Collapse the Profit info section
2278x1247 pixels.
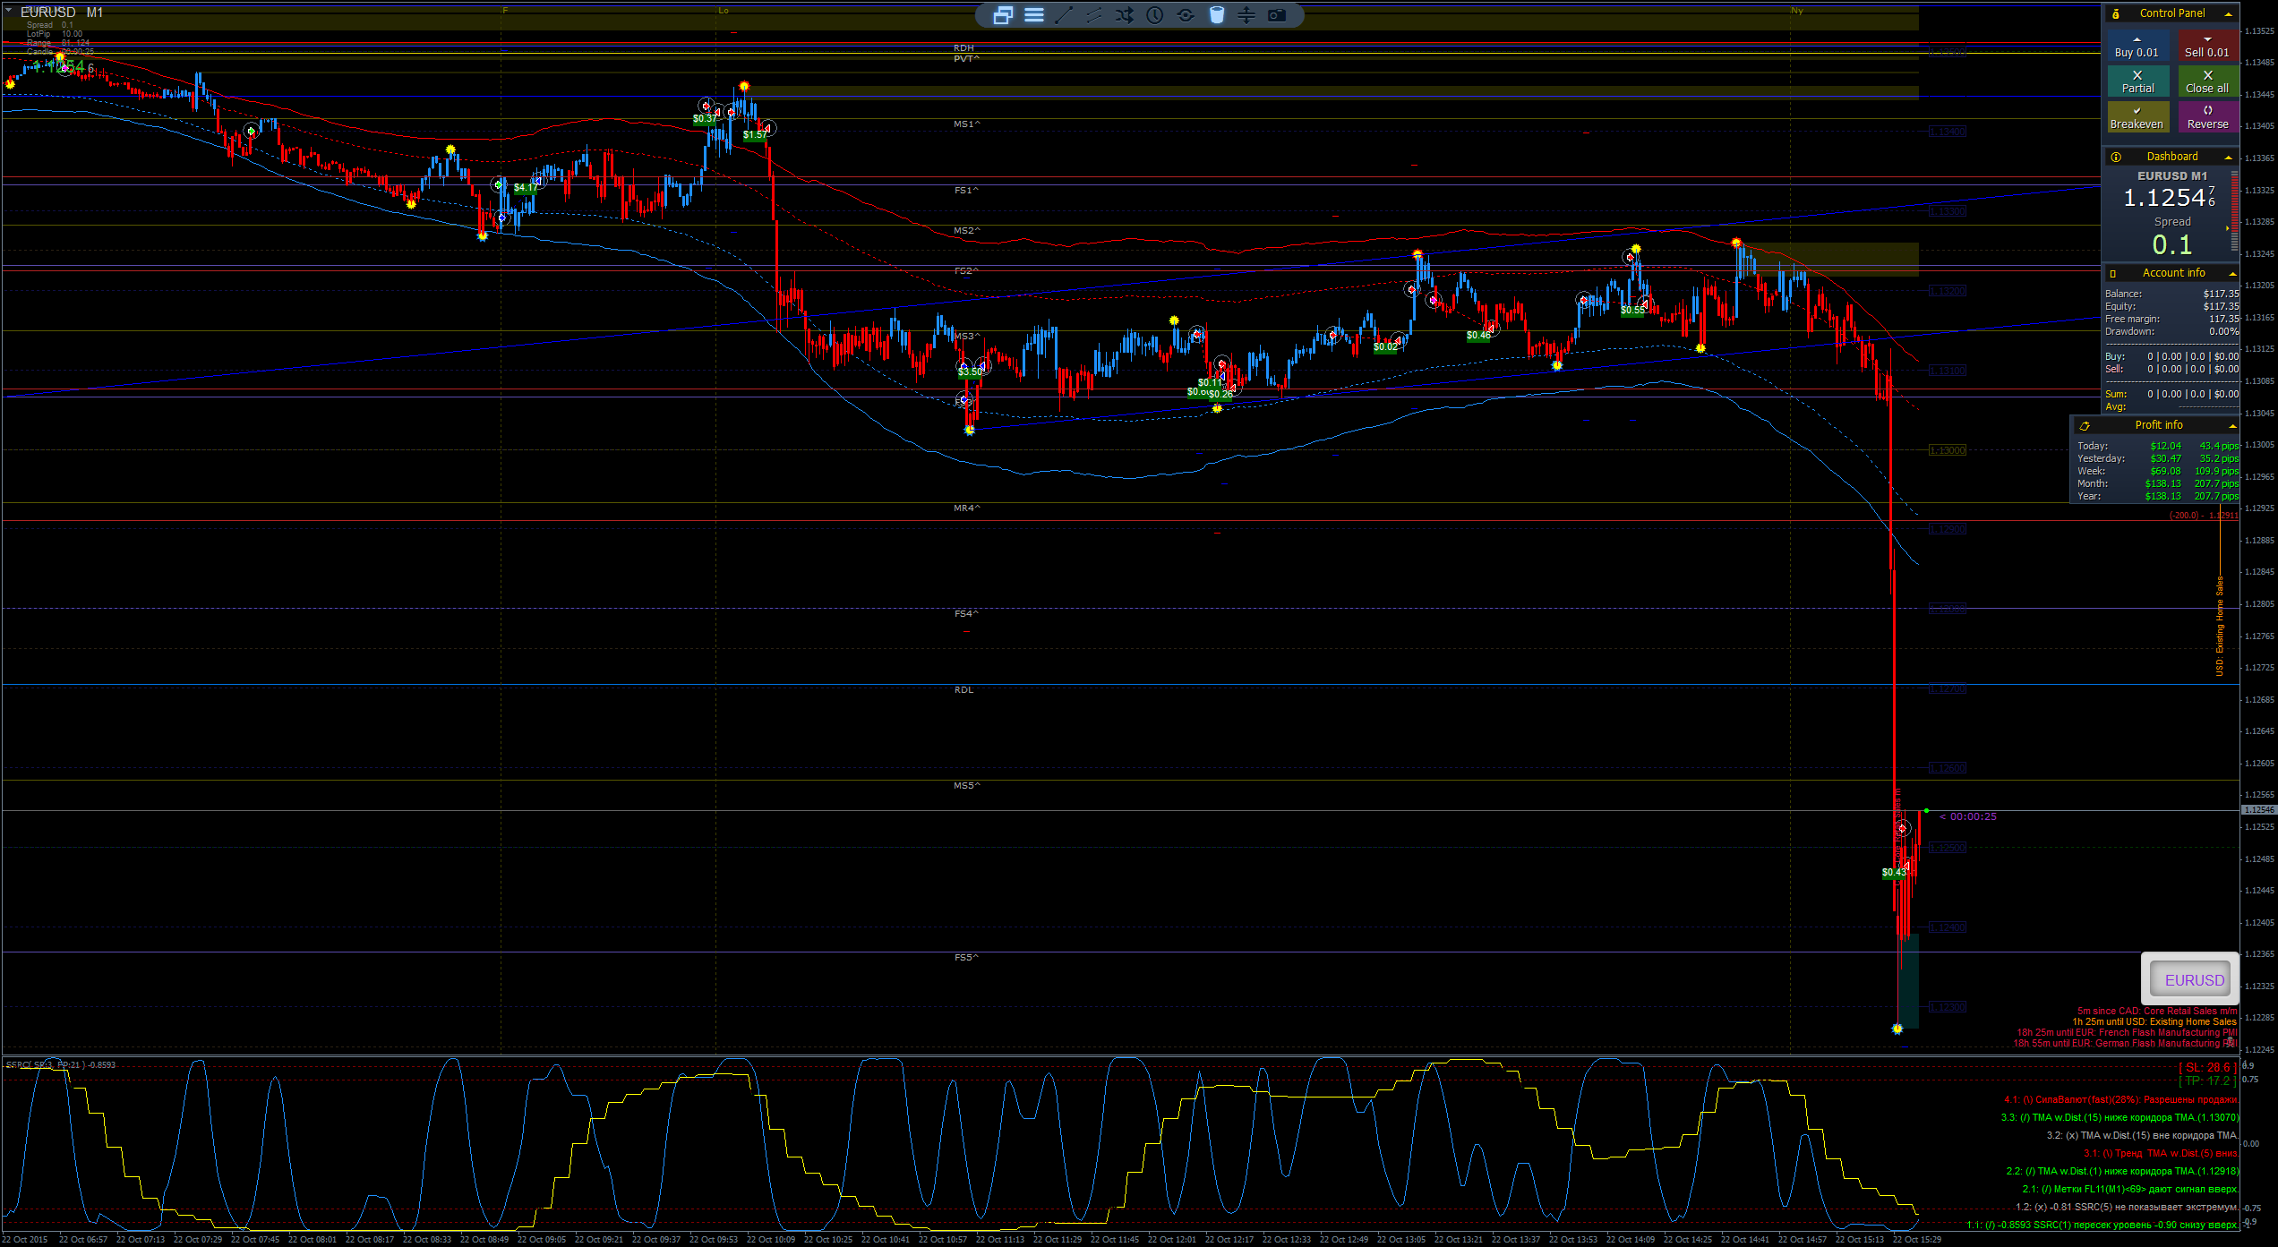tap(2232, 426)
